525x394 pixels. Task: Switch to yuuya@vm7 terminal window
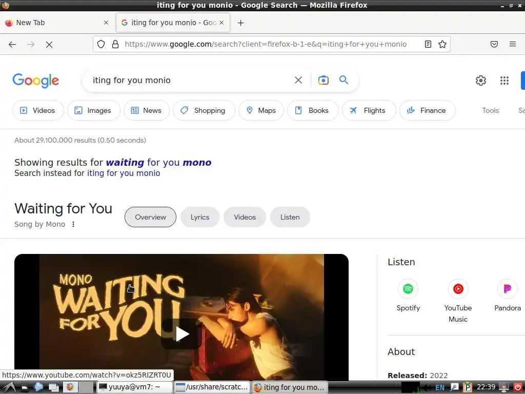coord(135,387)
